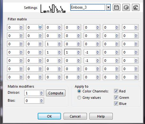
Task: Open Help for the filter dialog
Action: click(x=101, y=116)
